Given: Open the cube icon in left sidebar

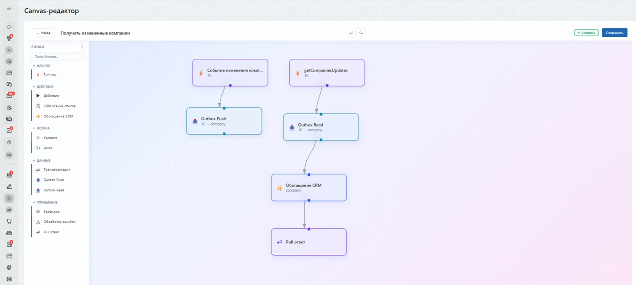Looking at the screenshot, I should [x=9, y=142].
